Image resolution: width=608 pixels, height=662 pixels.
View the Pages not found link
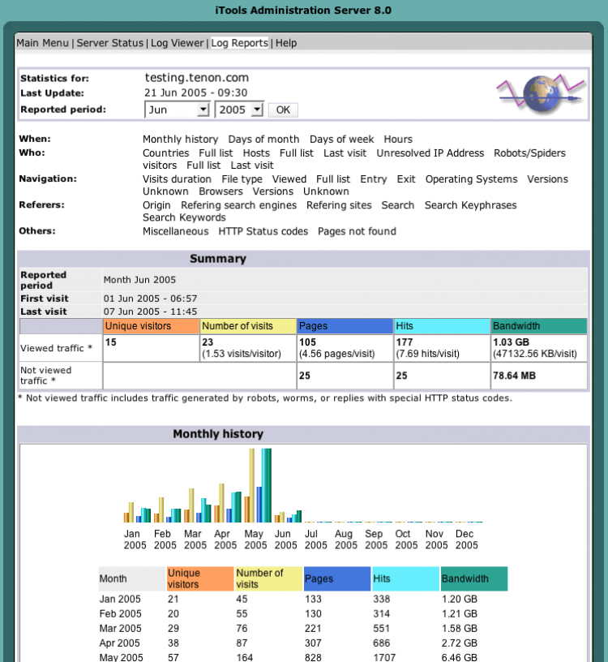pos(357,231)
